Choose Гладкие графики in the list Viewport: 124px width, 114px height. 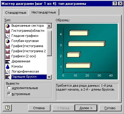pos(25,36)
